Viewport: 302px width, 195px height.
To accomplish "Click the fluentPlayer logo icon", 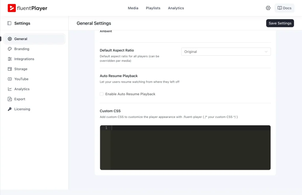I will tap(12, 8).
